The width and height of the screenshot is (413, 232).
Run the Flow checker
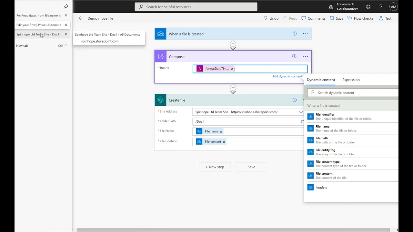tap(361, 18)
